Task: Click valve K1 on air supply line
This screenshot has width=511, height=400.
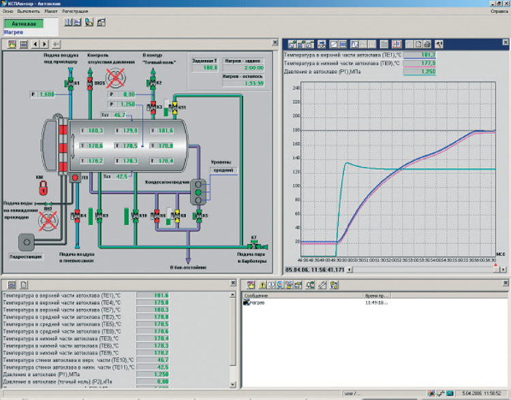Action: click(x=70, y=83)
